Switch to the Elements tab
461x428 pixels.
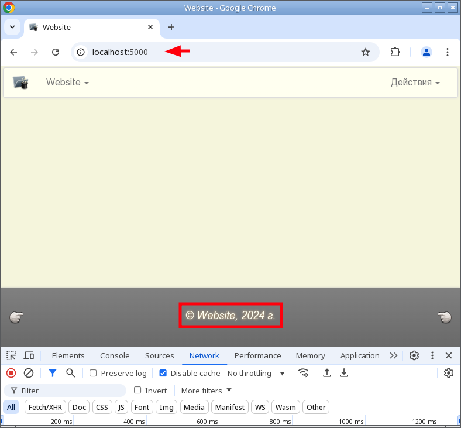68,355
